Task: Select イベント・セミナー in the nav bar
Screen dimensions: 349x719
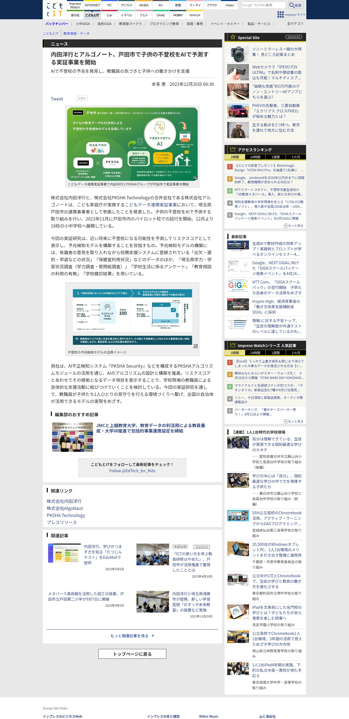Action: tap(225, 24)
